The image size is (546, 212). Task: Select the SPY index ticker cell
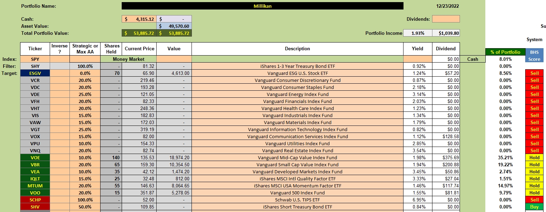[x=35, y=59]
